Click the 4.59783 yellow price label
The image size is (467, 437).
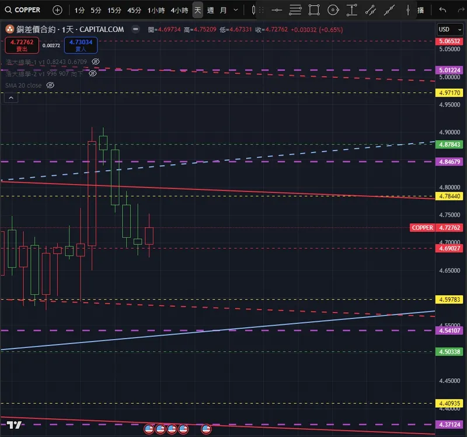pyautogui.click(x=449, y=299)
